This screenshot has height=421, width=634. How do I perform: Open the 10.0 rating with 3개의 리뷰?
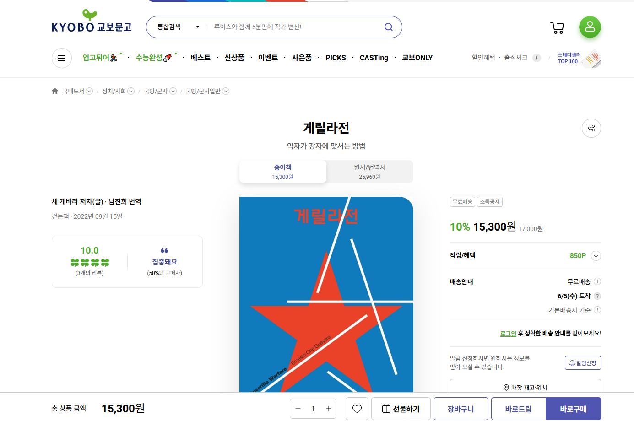90,261
